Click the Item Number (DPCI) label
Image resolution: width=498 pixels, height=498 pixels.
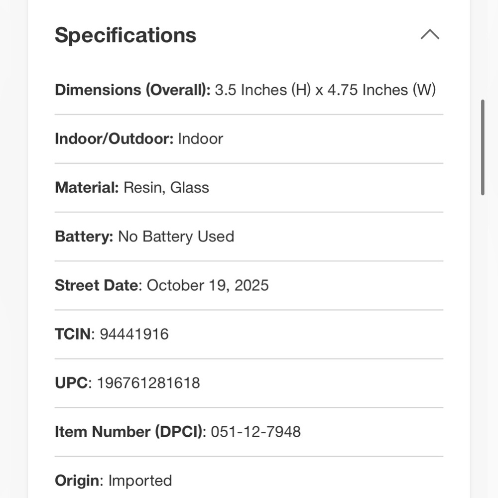tap(130, 431)
